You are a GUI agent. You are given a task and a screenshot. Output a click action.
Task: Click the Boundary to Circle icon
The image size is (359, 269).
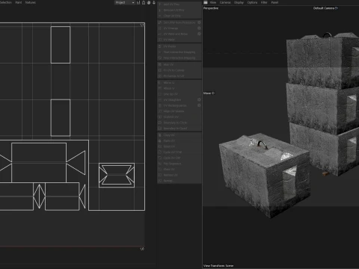(x=160, y=123)
